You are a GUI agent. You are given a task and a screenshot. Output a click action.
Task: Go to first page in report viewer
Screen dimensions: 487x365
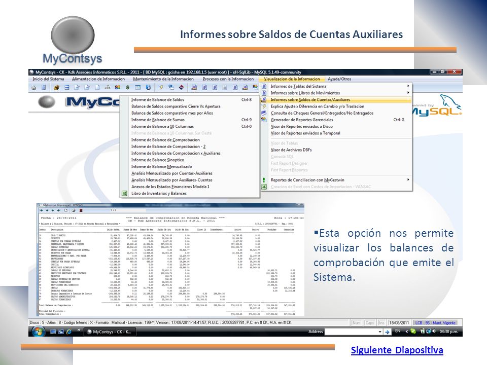(x=41, y=210)
